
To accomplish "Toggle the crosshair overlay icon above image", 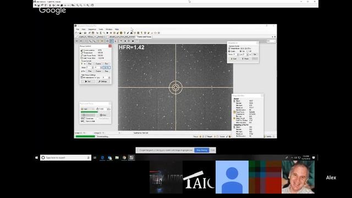I will 112,41.
